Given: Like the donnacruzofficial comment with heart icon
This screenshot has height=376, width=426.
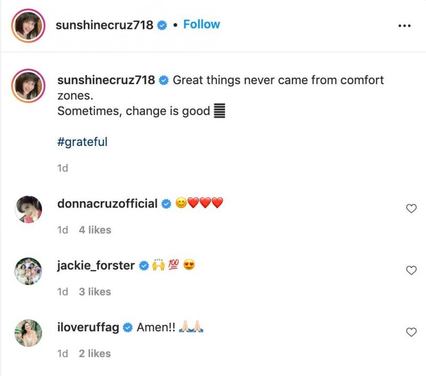Looking at the screenshot, I should pos(411,209).
